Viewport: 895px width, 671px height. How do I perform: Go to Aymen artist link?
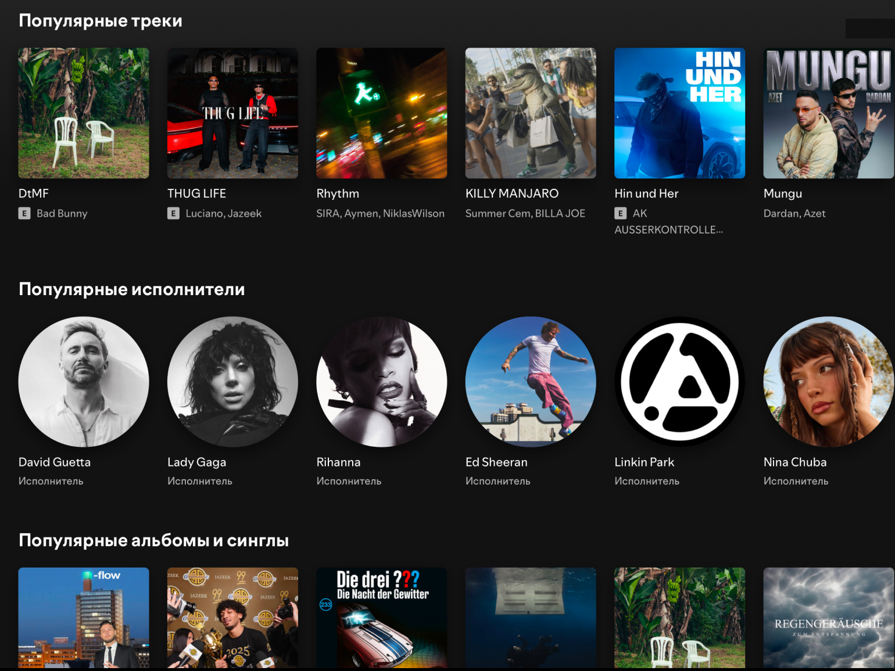(x=362, y=213)
